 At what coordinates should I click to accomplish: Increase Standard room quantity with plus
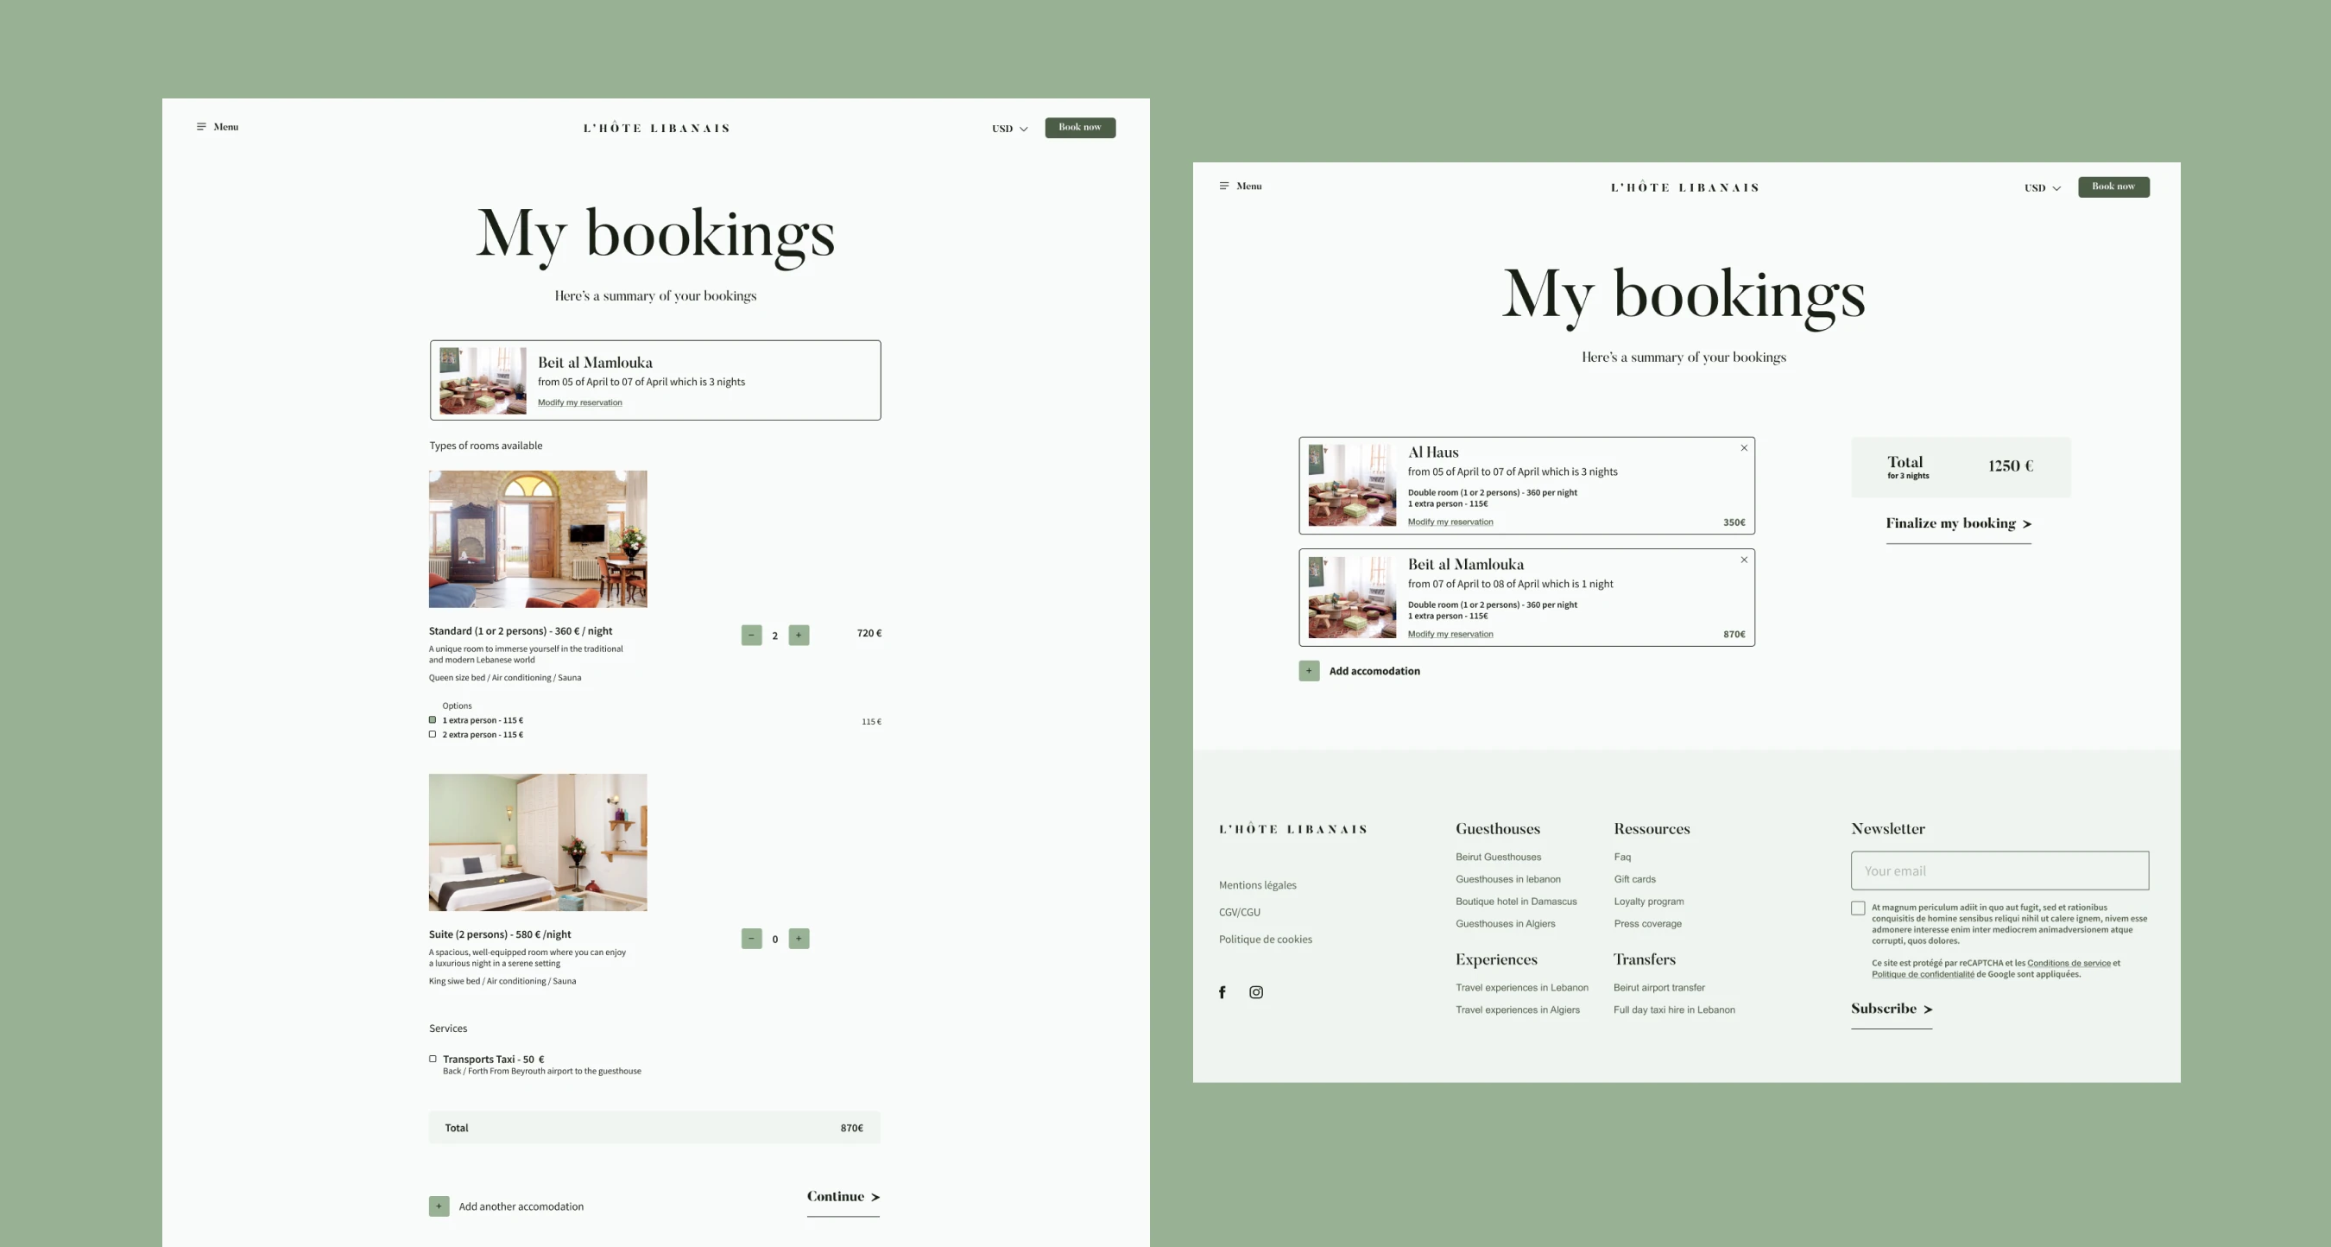[798, 636]
